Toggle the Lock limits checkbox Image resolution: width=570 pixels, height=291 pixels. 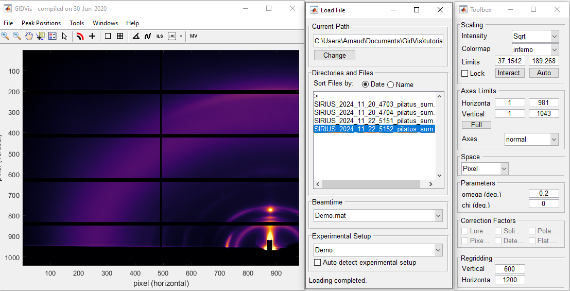(x=464, y=73)
